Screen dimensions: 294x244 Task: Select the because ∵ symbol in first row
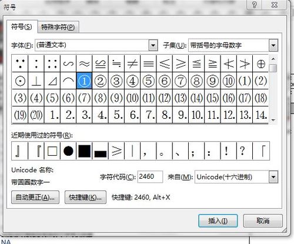click(20, 63)
